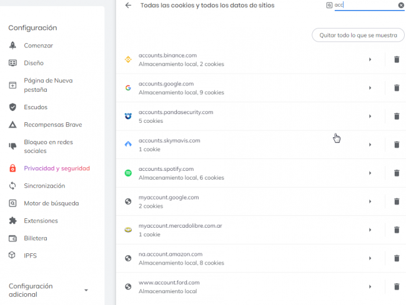Delete myaccount.mercadolibre.com.ar data with trash icon
The width and height of the screenshot is (406, 305).
[x=397, y=230]
